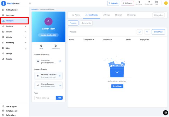
Task: Switch to the Email tab
Action: pos(118,15)
